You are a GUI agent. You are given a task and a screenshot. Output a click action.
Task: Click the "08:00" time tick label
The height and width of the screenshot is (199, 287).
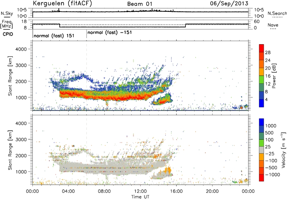104,191
